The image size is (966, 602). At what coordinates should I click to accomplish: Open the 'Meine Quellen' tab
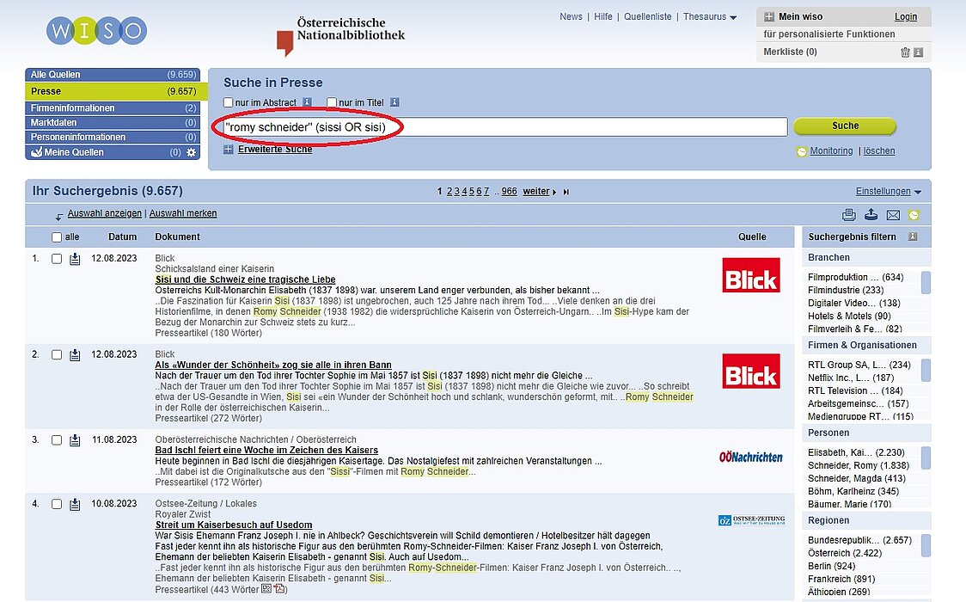(113, 152)
